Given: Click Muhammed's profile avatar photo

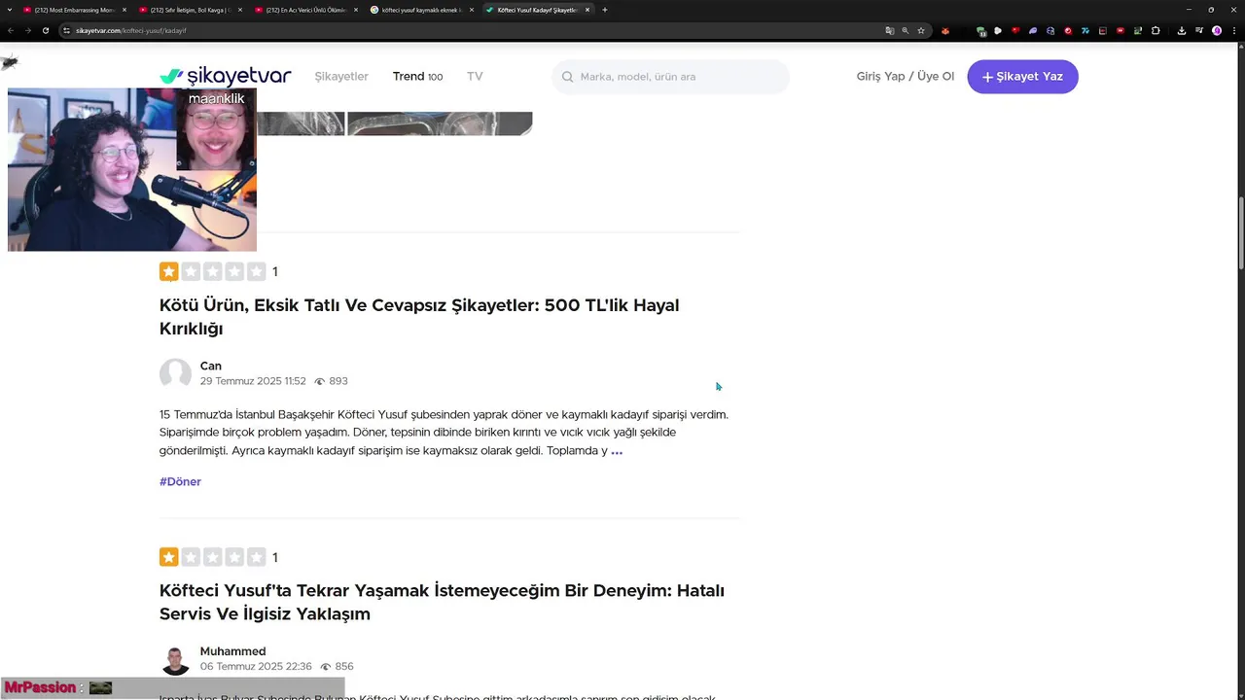Looking at the screenshot, I should click(175, 660).
